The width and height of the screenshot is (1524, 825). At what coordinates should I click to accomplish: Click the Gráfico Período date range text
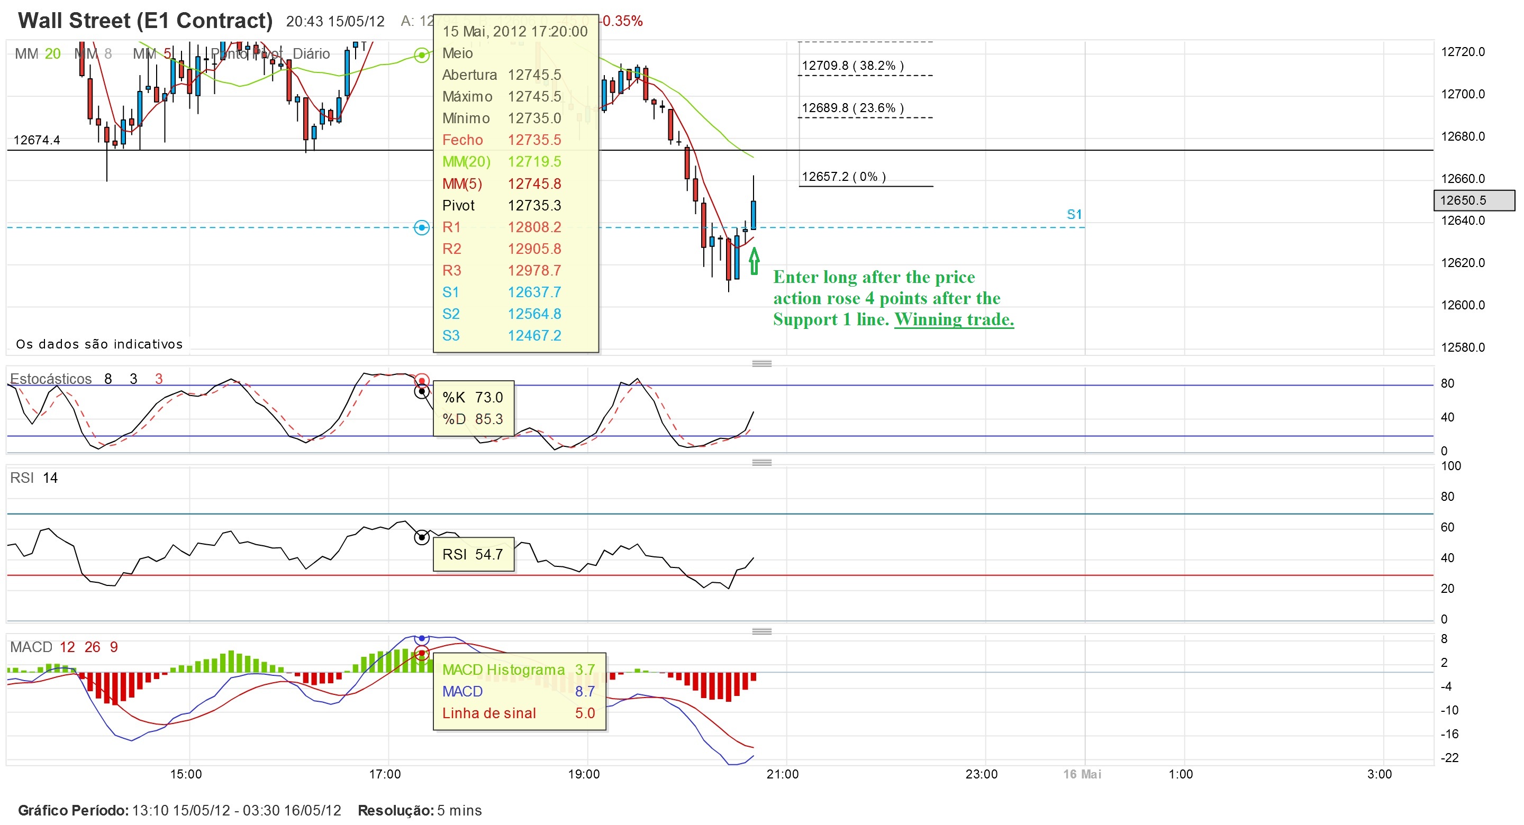click(x=180, y=810)
